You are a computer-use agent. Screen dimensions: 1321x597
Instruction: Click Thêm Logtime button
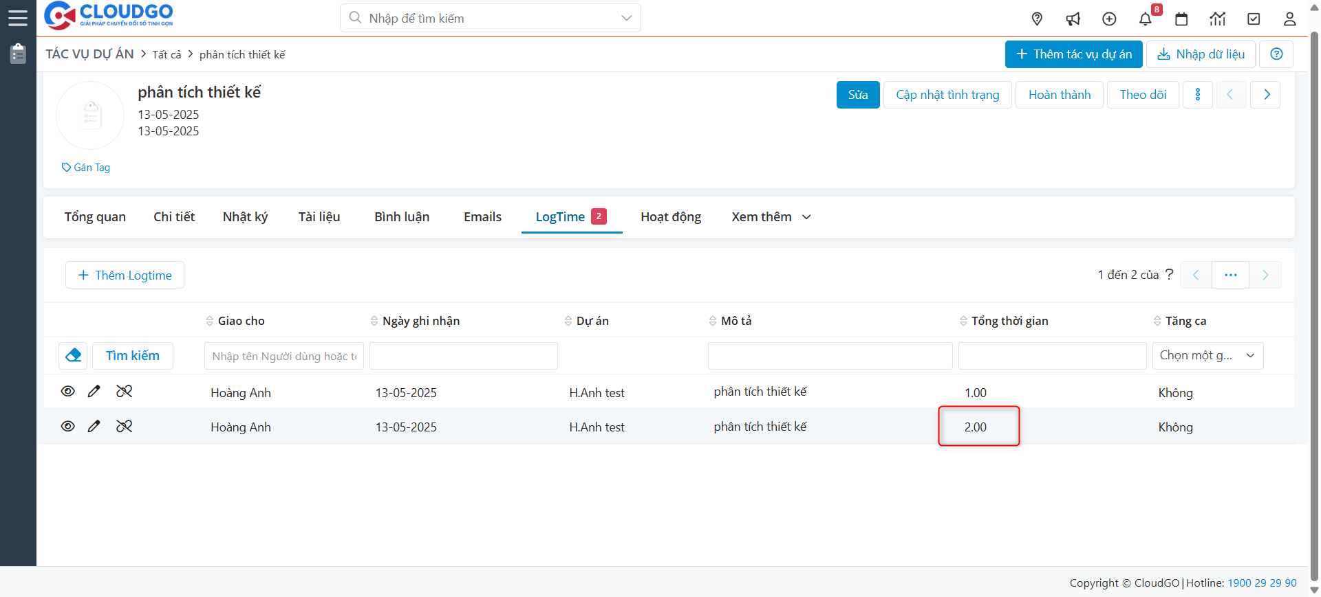coord(125,275)
